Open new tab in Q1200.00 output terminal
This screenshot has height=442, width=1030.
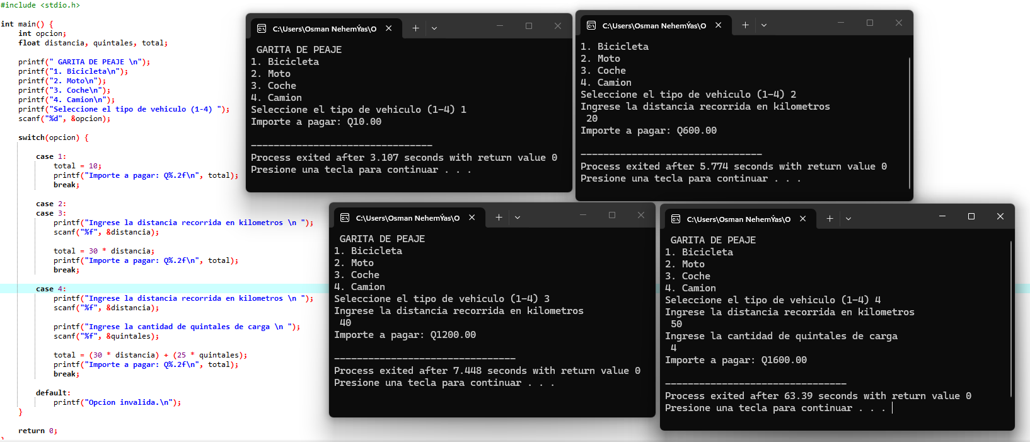click(x=499, y=218)
